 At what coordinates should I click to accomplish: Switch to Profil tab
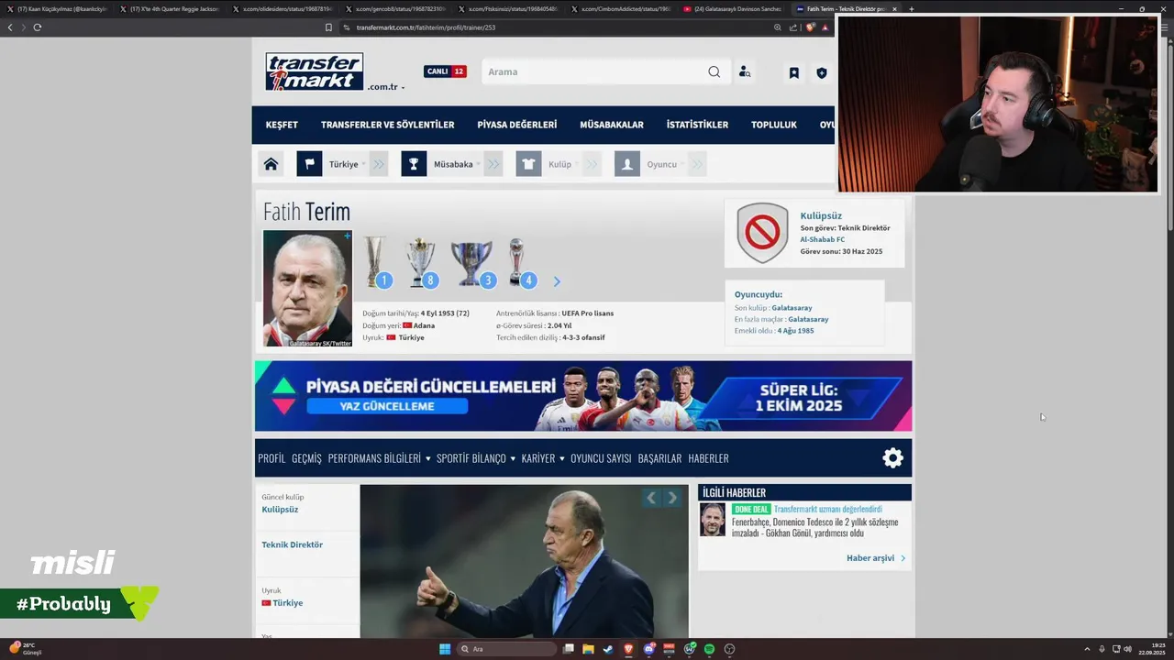click(x=271, y=458)
